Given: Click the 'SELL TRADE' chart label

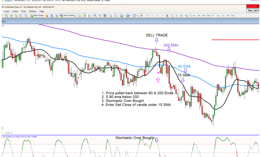Looking at the screenshot, I should (x=157, y=35).
